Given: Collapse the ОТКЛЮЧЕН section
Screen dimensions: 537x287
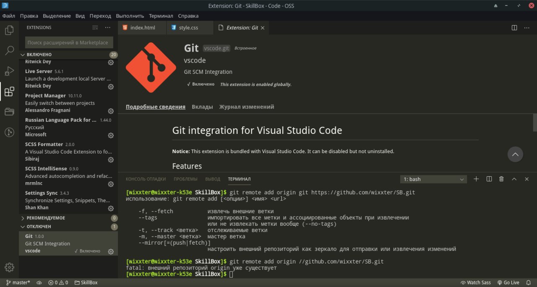Looking at the screenshot, I should click(68, 227).
